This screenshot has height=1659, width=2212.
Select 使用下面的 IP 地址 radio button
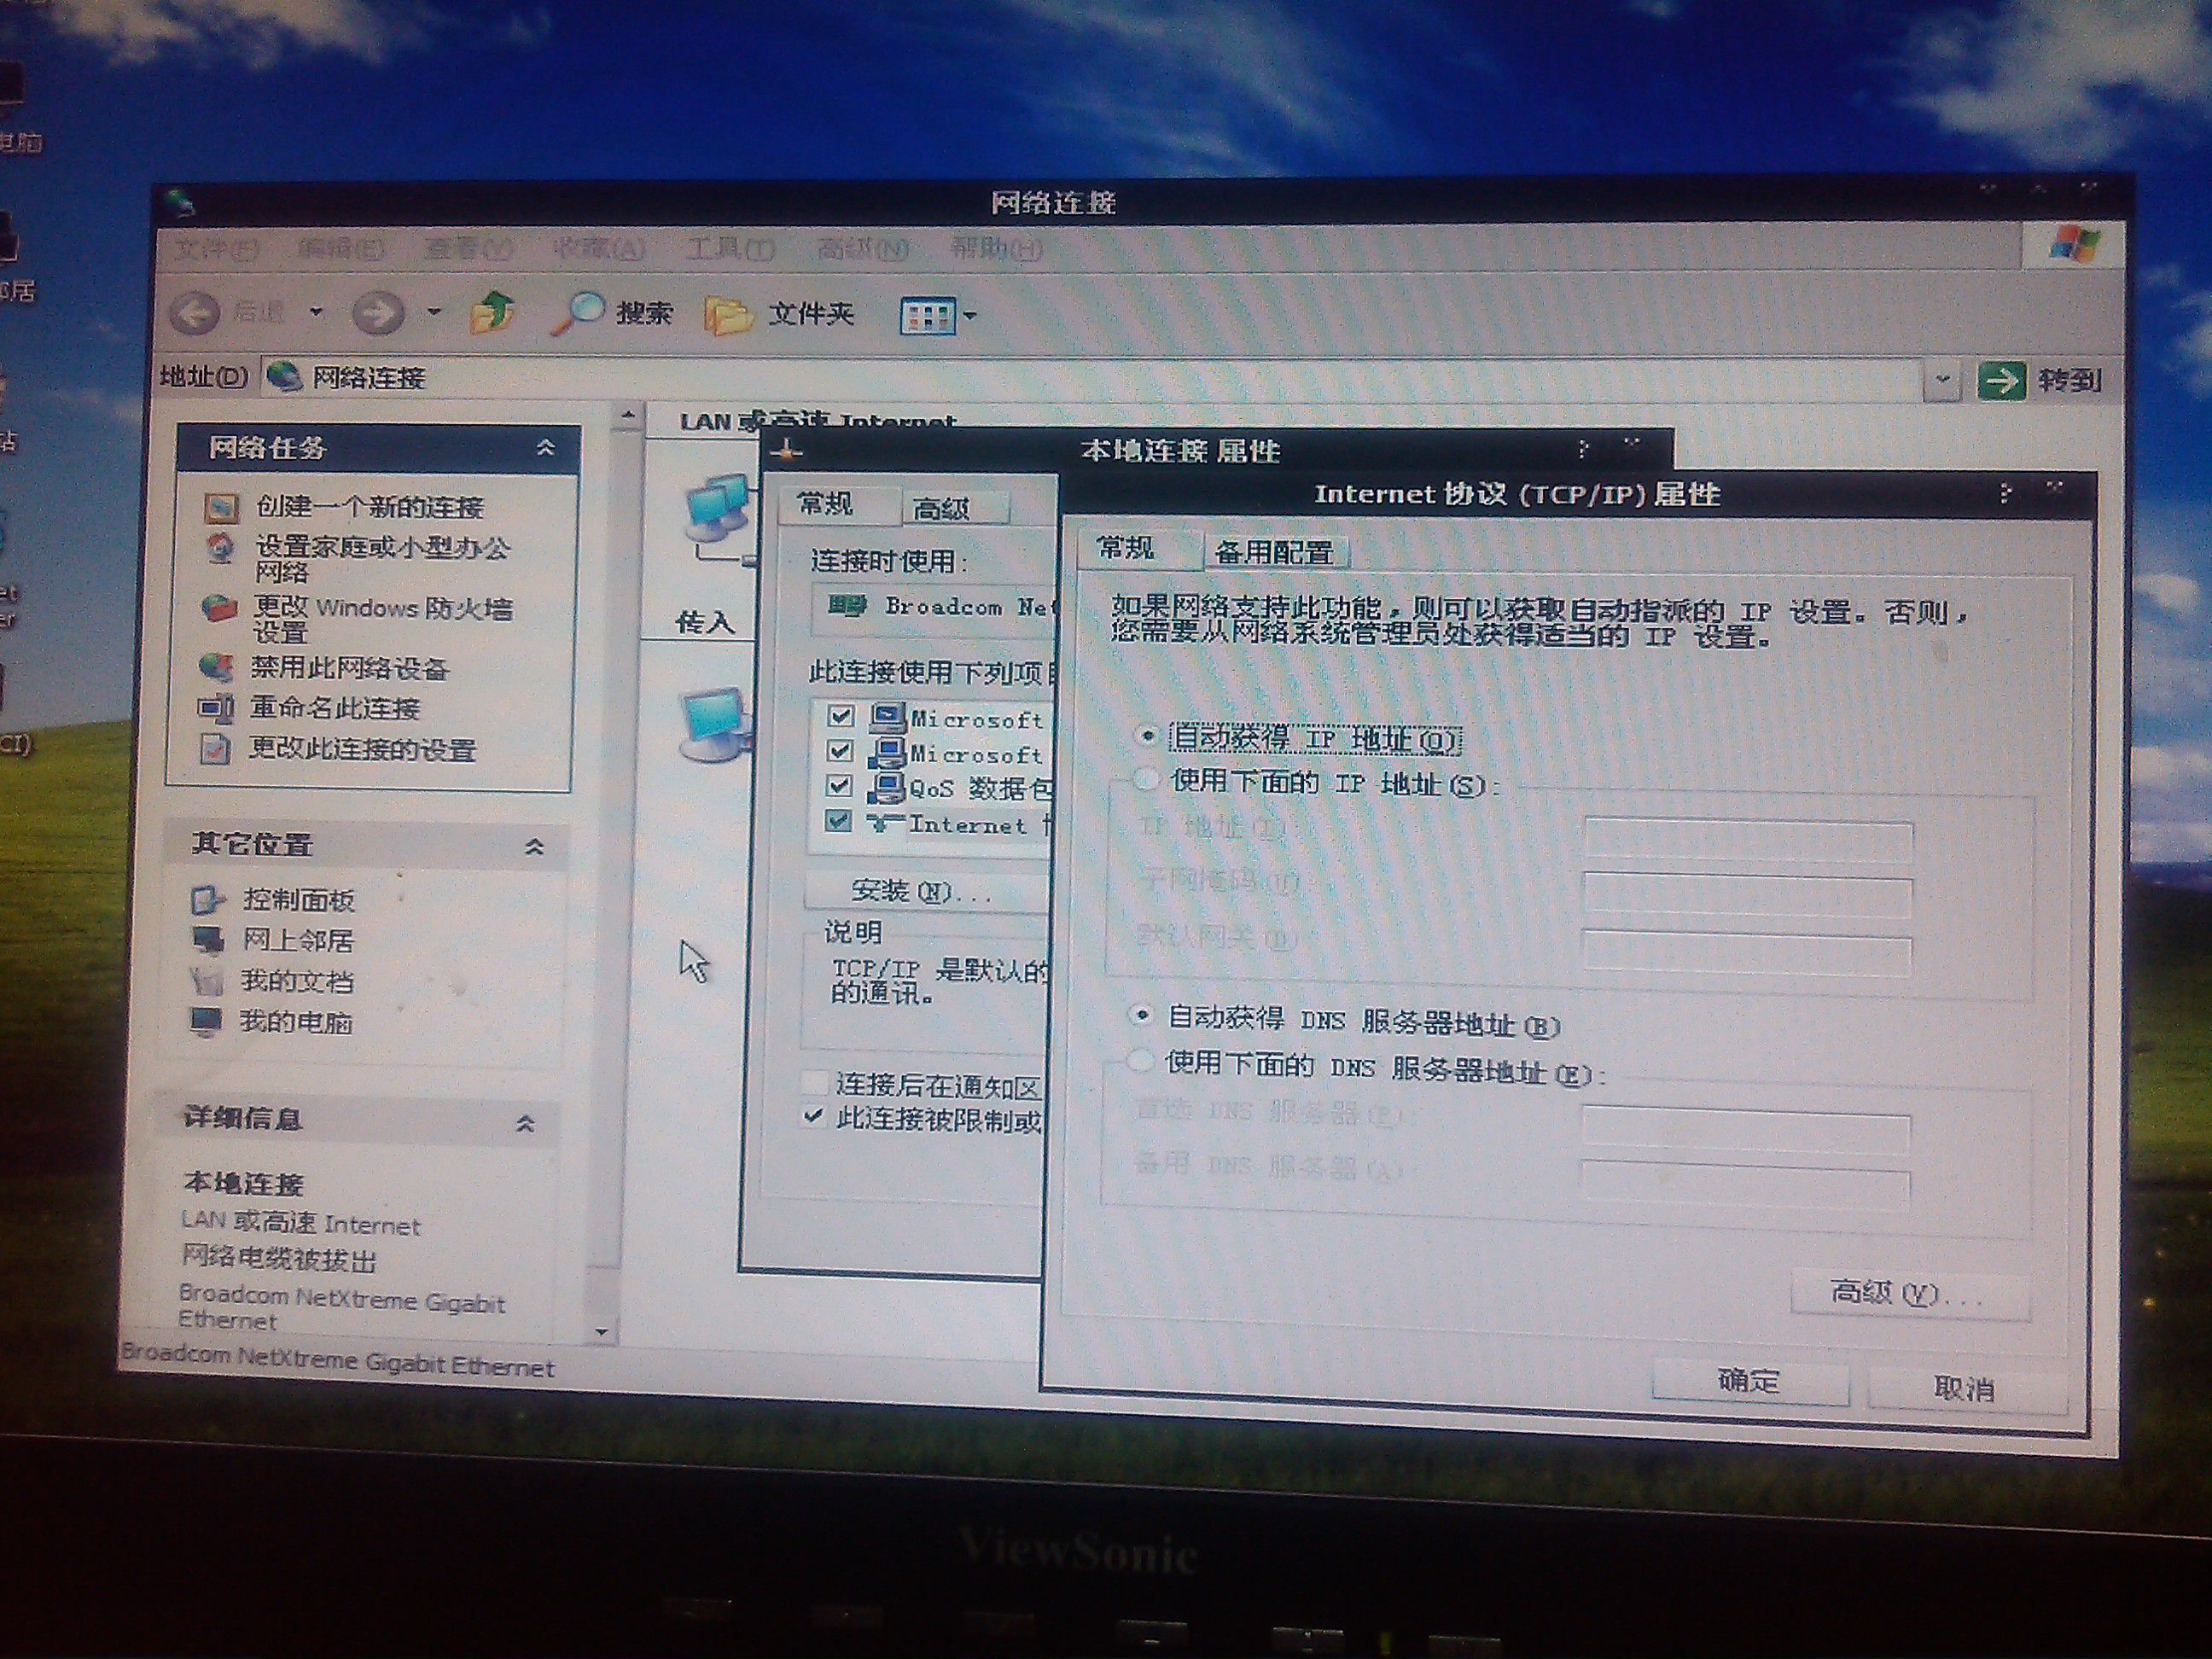point(1146,780)
